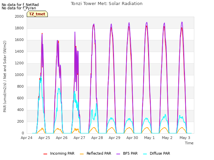This screenshot has height=160, width=214.
Task: Click the 1400 y-axis tick label
Action: coord(19,51)
